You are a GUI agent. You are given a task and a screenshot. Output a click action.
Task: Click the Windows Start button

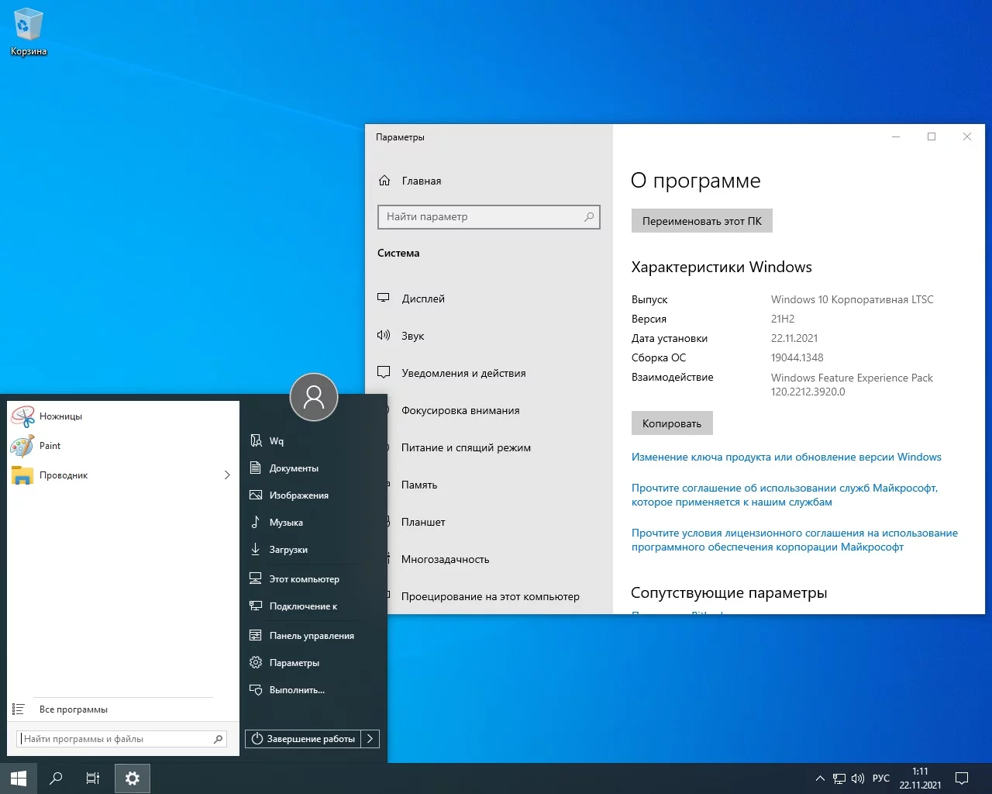[19, 778]
